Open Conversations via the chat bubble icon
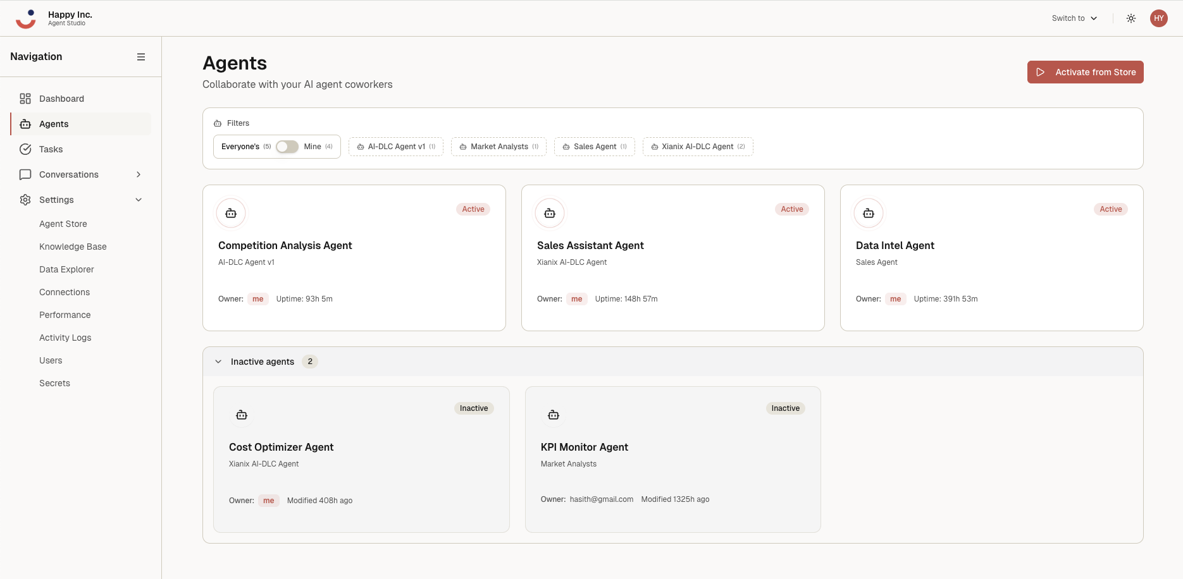The height and width of the screenshot is (579, 1183). pos(25,174)
